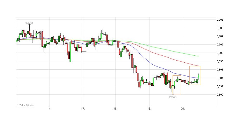Click the 0,892 price axis label
Viewport: 244px width, 125px height.
[x=220, y=86]
